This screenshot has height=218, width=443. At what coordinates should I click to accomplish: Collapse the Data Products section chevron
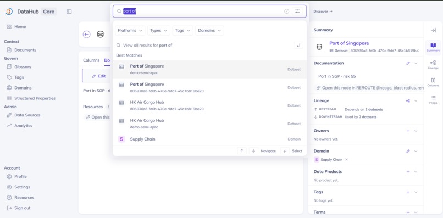pos(416,172)
